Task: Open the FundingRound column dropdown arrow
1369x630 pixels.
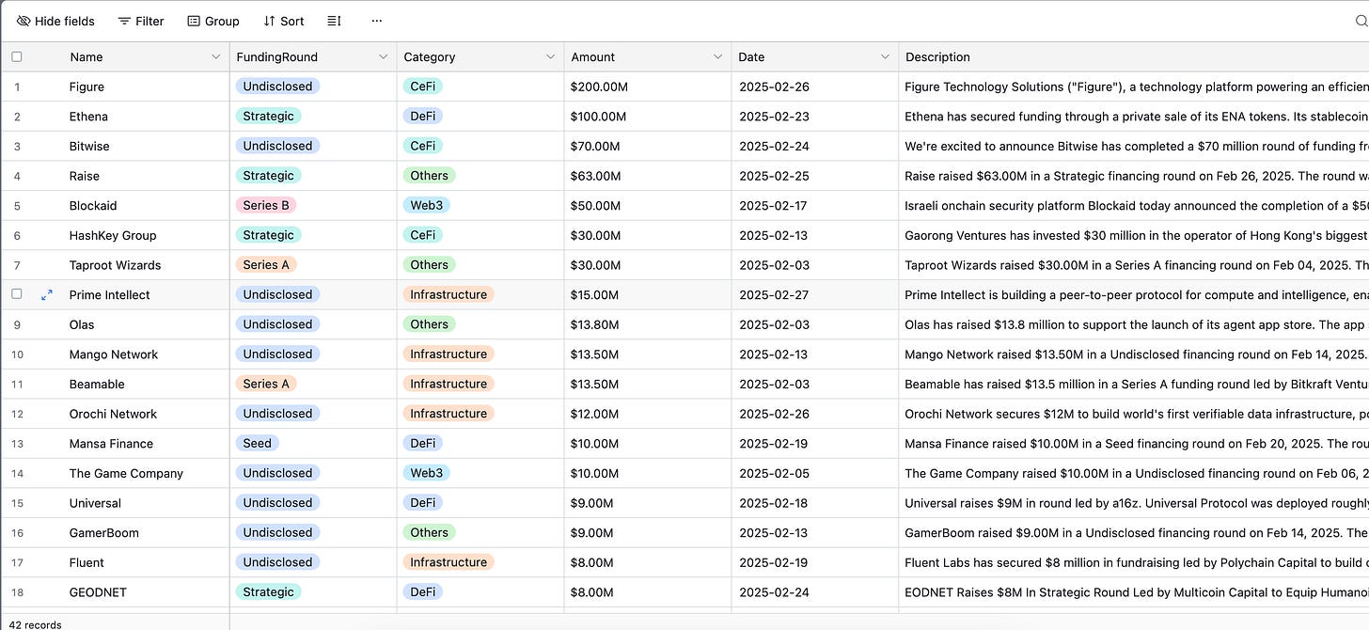Action: 384,57
